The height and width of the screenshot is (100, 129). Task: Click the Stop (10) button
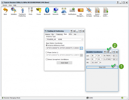(x=102, y=67)
